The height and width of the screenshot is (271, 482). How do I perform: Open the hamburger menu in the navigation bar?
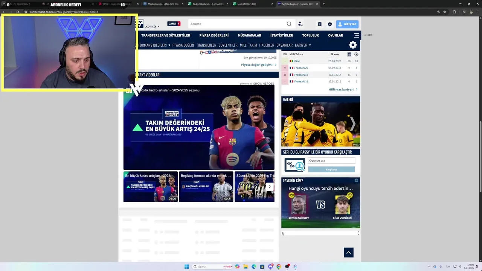click(x=357, y=35)
